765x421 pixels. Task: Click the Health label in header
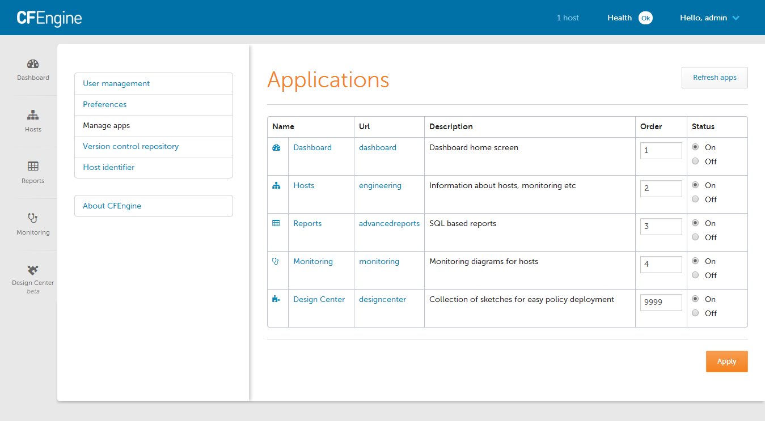(x=619, y=18)
